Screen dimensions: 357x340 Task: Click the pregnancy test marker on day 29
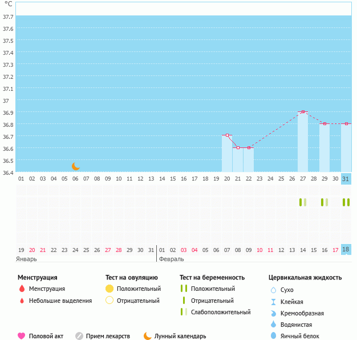324,202
